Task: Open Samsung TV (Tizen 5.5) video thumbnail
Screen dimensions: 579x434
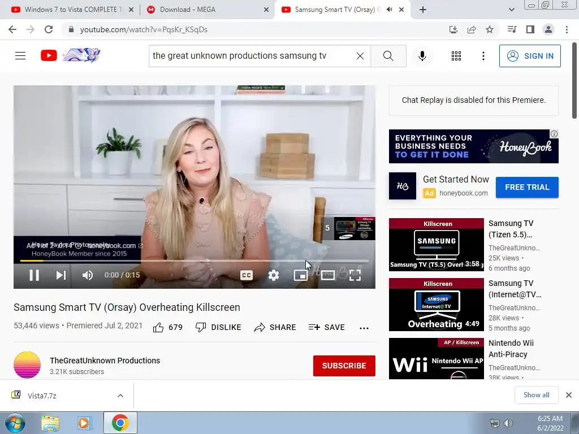Action: pyautogui.click(x=436, y=245)
